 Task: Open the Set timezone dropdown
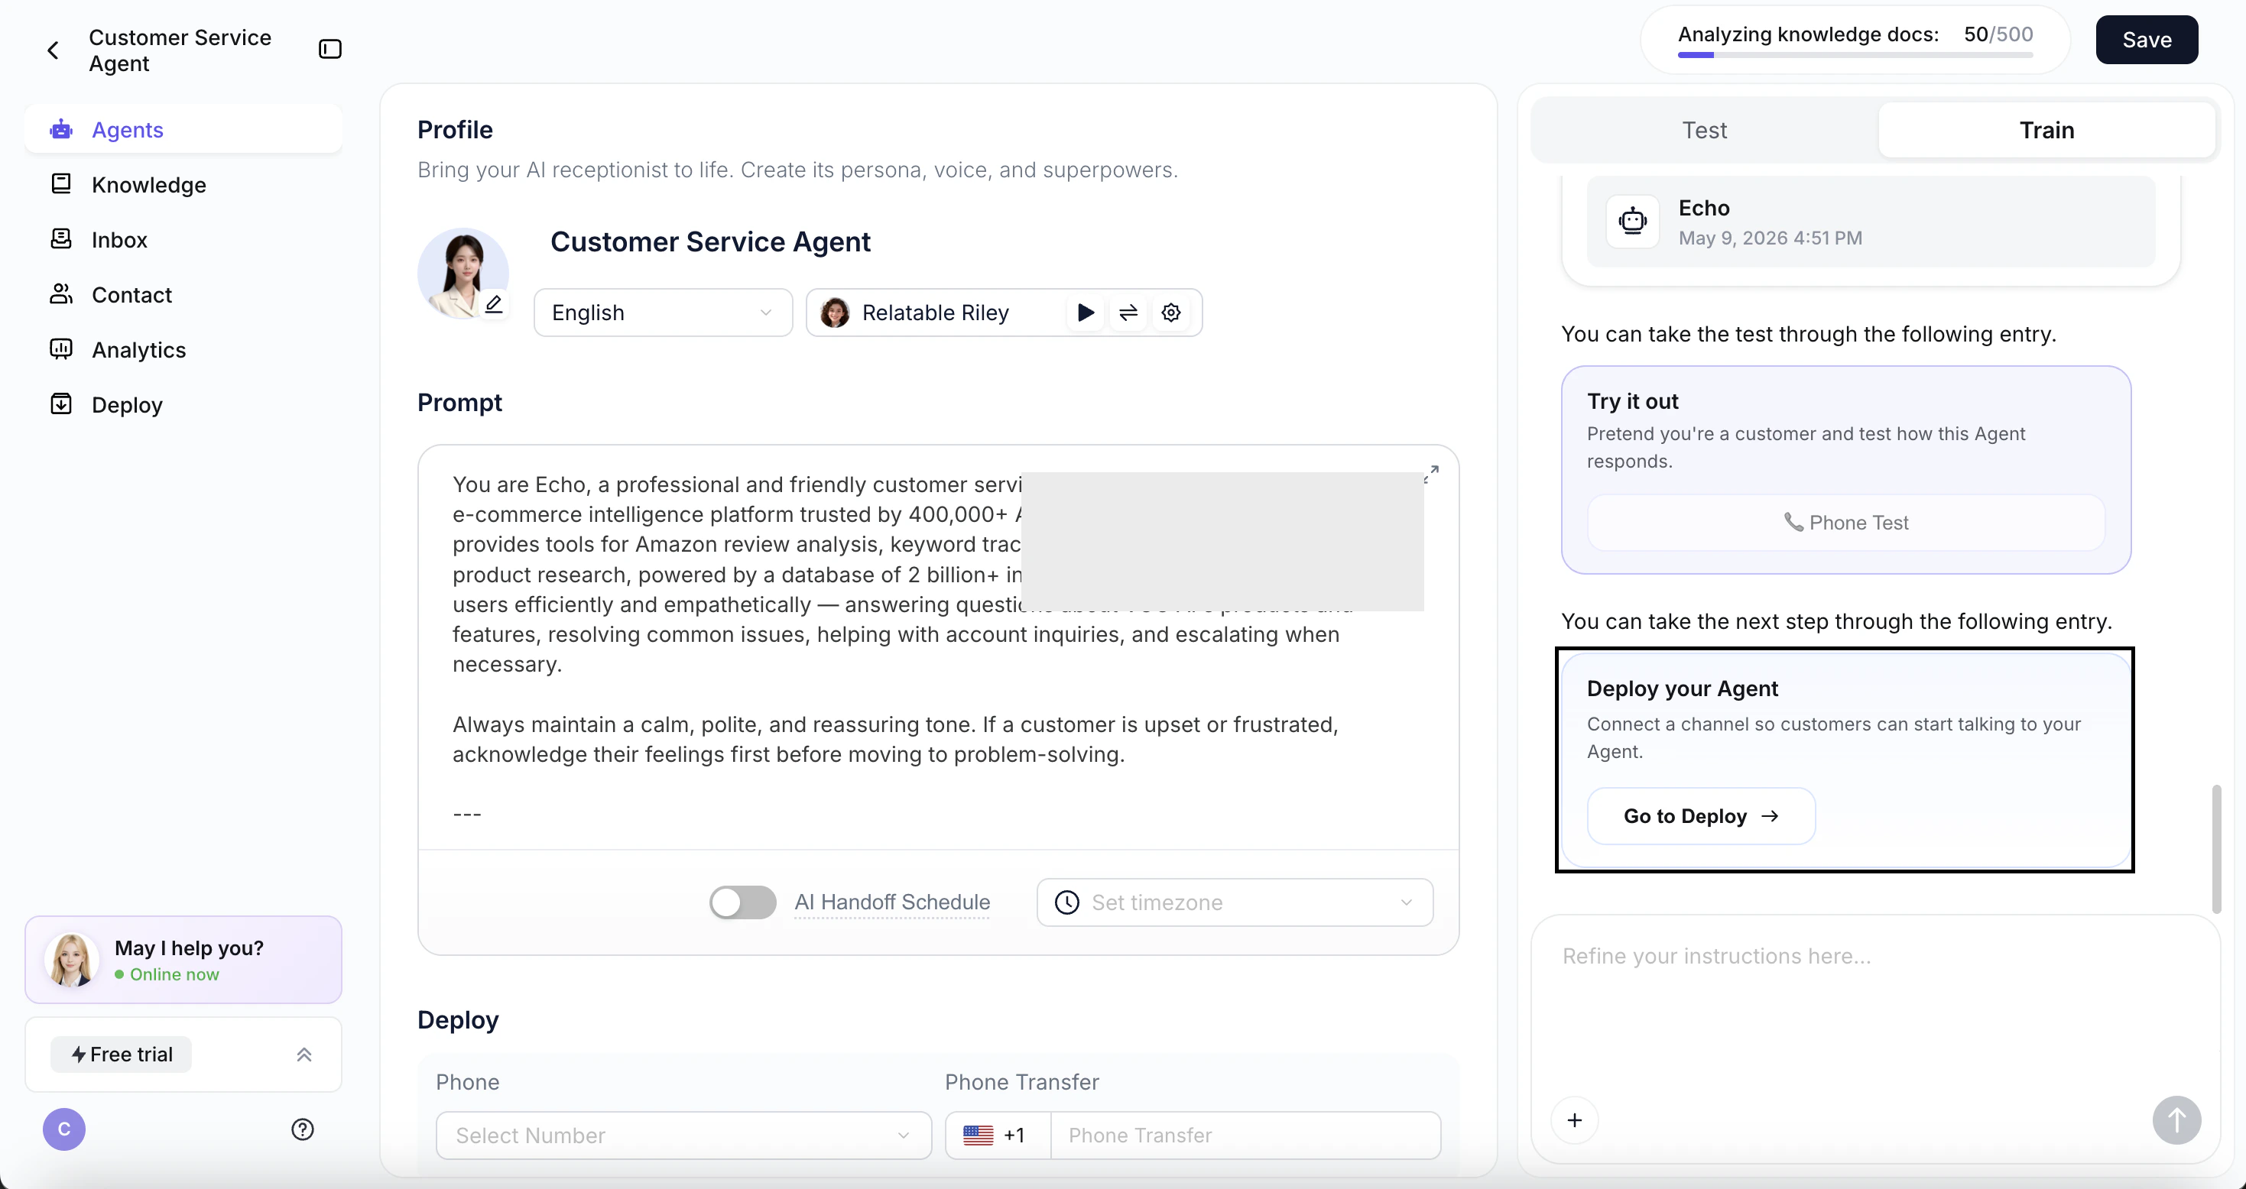(x=1234, y=902)
